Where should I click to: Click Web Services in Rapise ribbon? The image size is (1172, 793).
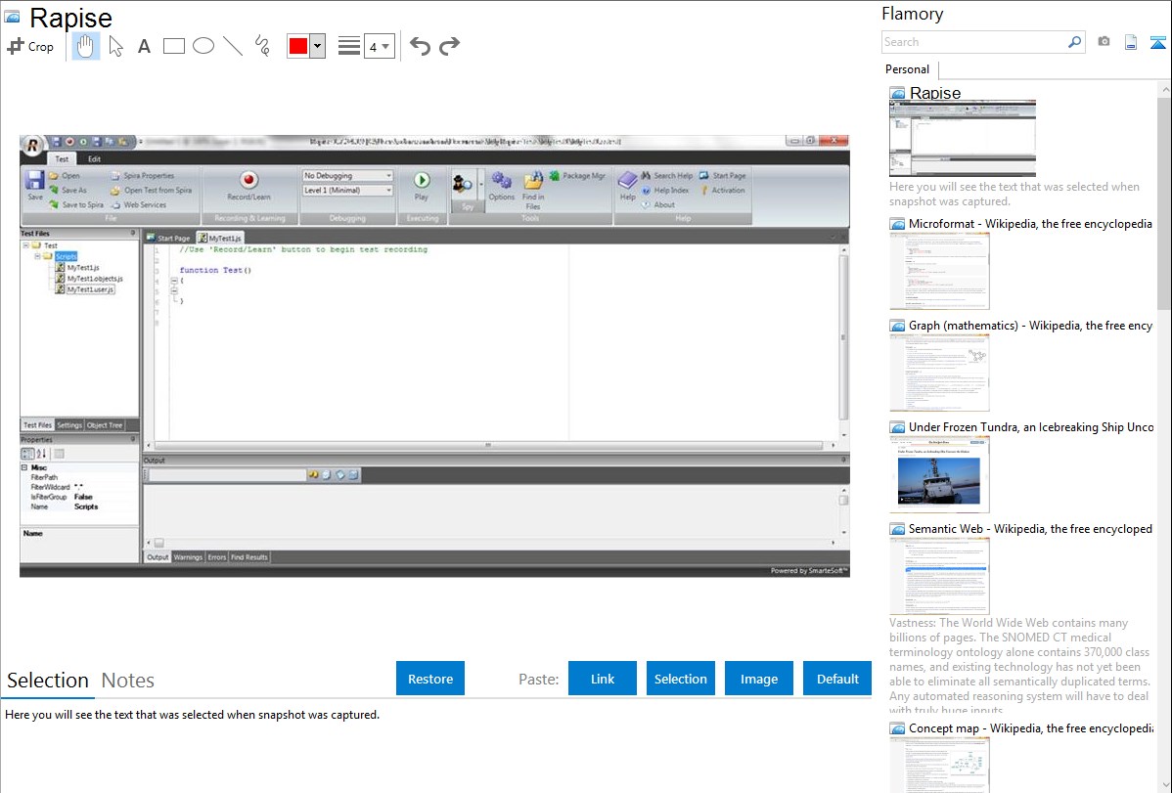point(138,204)
